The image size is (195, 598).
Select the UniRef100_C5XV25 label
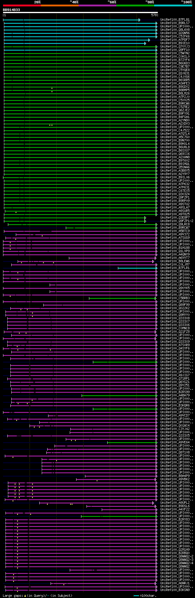[175, 100]
